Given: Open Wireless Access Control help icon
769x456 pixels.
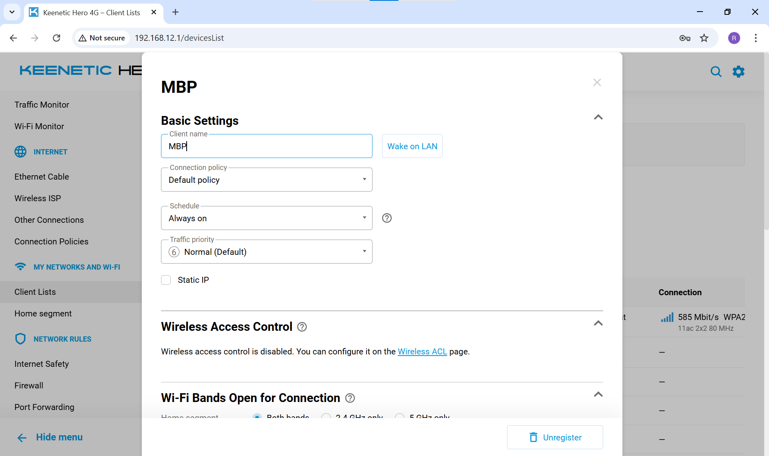Looking at the screenshot, I should 302,327.
